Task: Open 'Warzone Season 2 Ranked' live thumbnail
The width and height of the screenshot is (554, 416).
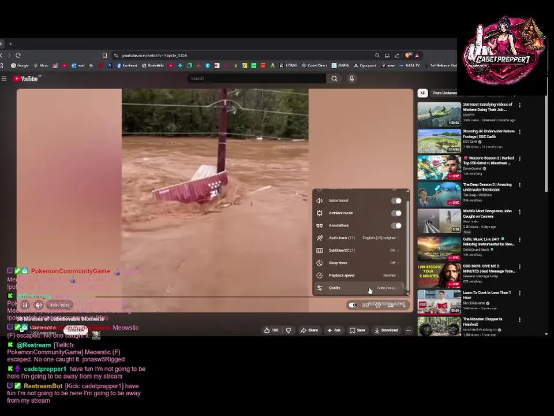Action: tap(439, 168)
